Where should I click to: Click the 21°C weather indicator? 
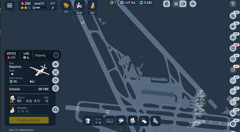click(53, 3)
